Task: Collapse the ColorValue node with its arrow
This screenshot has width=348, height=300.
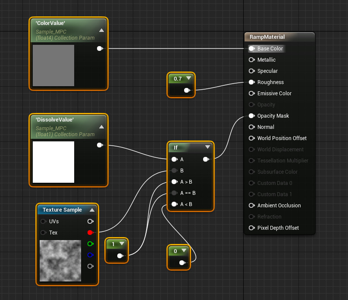Action: 101,31
